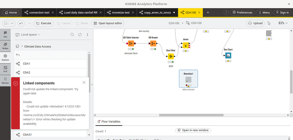Screen dimensions: 293x140
Task: Select the DB Reader node
Action: pyautogui.click(x=153, y=44)
